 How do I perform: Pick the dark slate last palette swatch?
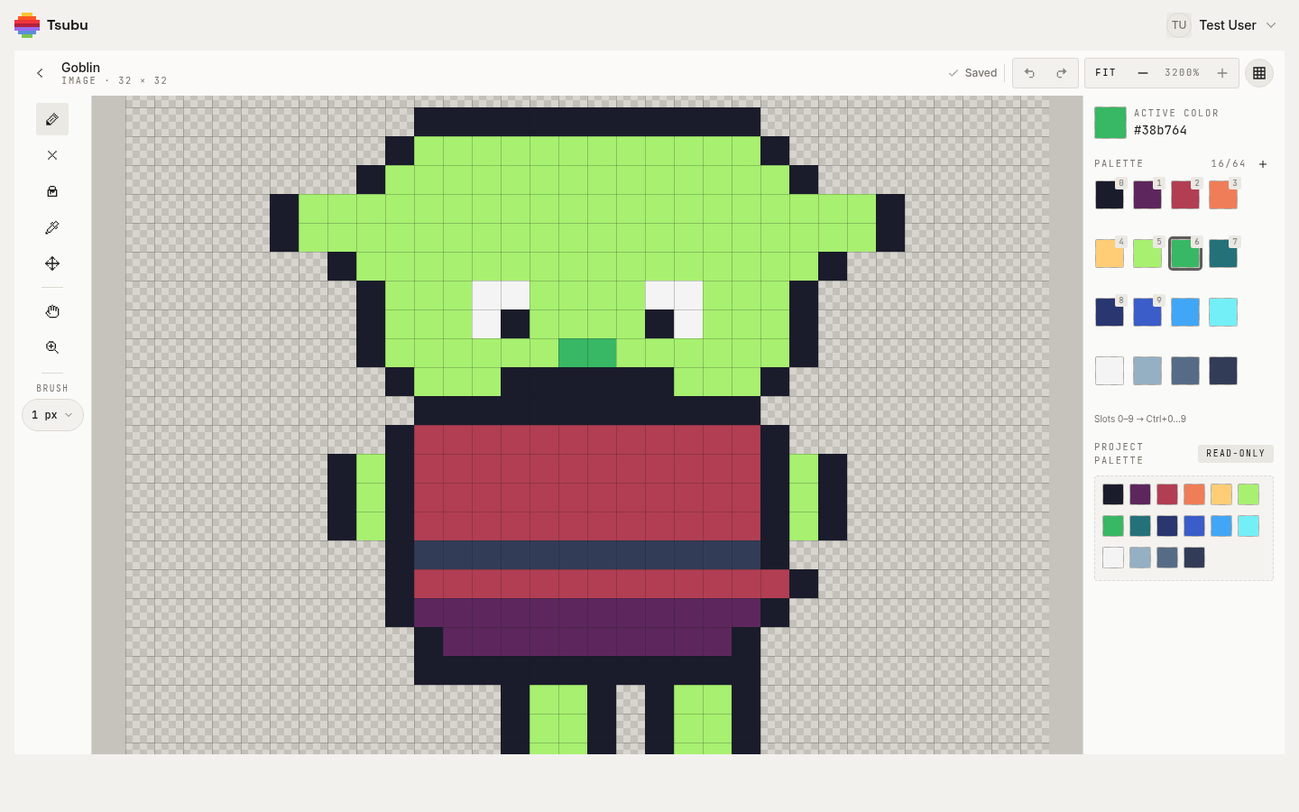point(1223,371)
